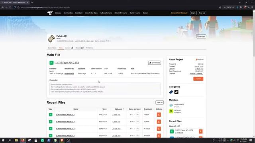Click the red download icon for 1.16.5 Fabric API 0.37.2
This screenshot has height=143, width=255.
point(159,122)
